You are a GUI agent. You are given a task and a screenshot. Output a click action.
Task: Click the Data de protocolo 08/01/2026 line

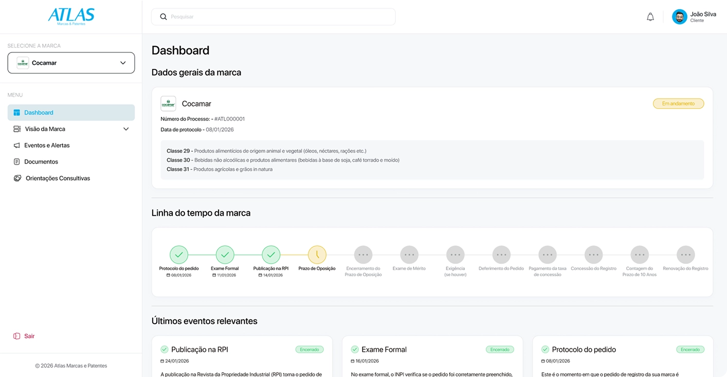[x=197, y=130]
